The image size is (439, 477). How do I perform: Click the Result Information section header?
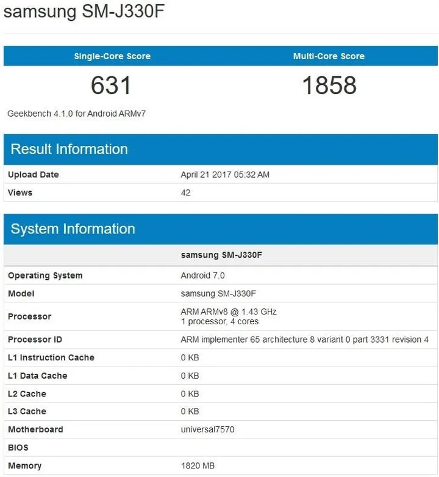(70, 149)
